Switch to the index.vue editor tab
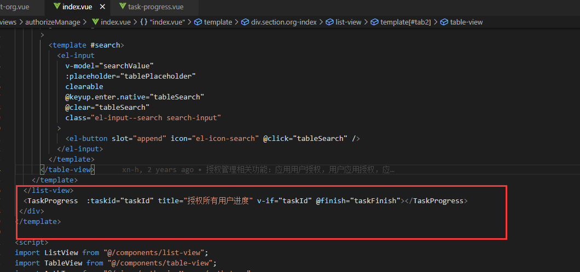580x272 pixels. click(77, 7)
